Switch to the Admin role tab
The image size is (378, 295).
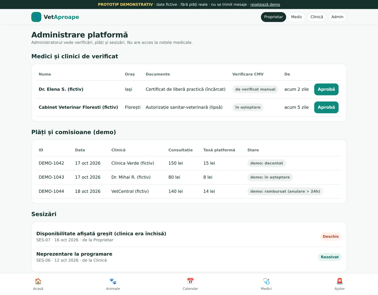[x=337, y=17]
